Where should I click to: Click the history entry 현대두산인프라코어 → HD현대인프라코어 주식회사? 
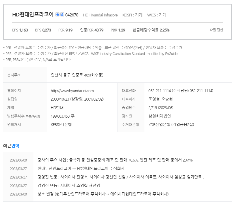(81, 169)
